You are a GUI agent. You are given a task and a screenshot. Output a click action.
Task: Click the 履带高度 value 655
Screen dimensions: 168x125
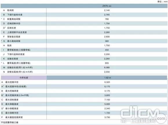107,63
